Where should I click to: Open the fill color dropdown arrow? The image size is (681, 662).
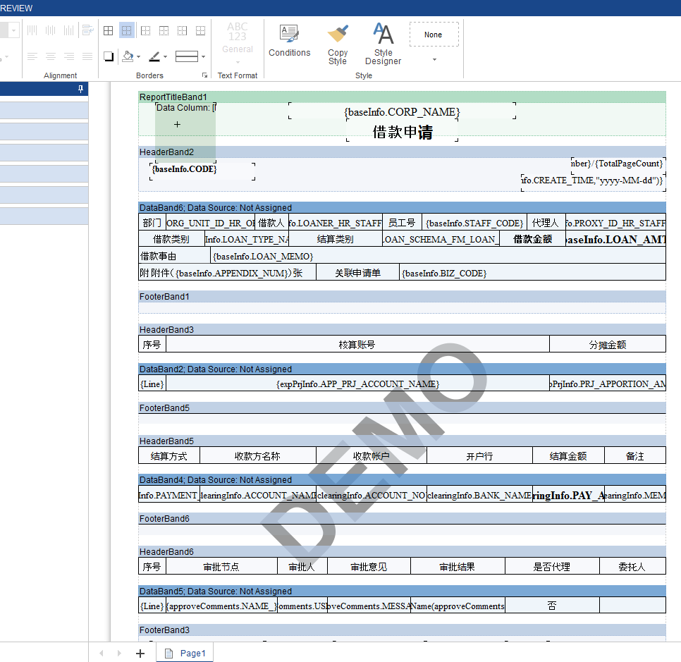[139, 57]
